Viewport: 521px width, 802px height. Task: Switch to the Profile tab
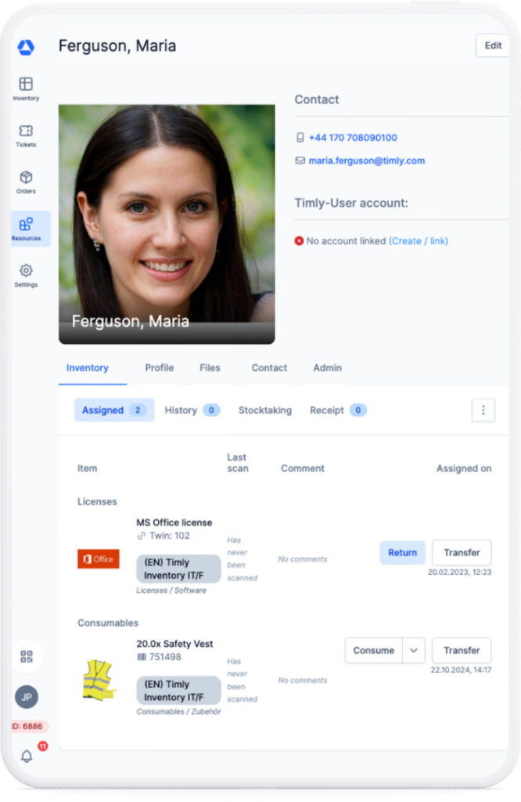tap(159, 367)
